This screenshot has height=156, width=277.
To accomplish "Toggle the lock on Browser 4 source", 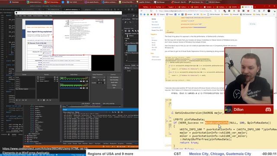I will [x=57, y=79].
